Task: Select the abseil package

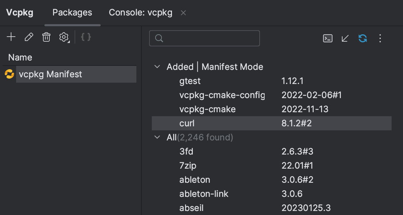Action: [x=191, y=208]
